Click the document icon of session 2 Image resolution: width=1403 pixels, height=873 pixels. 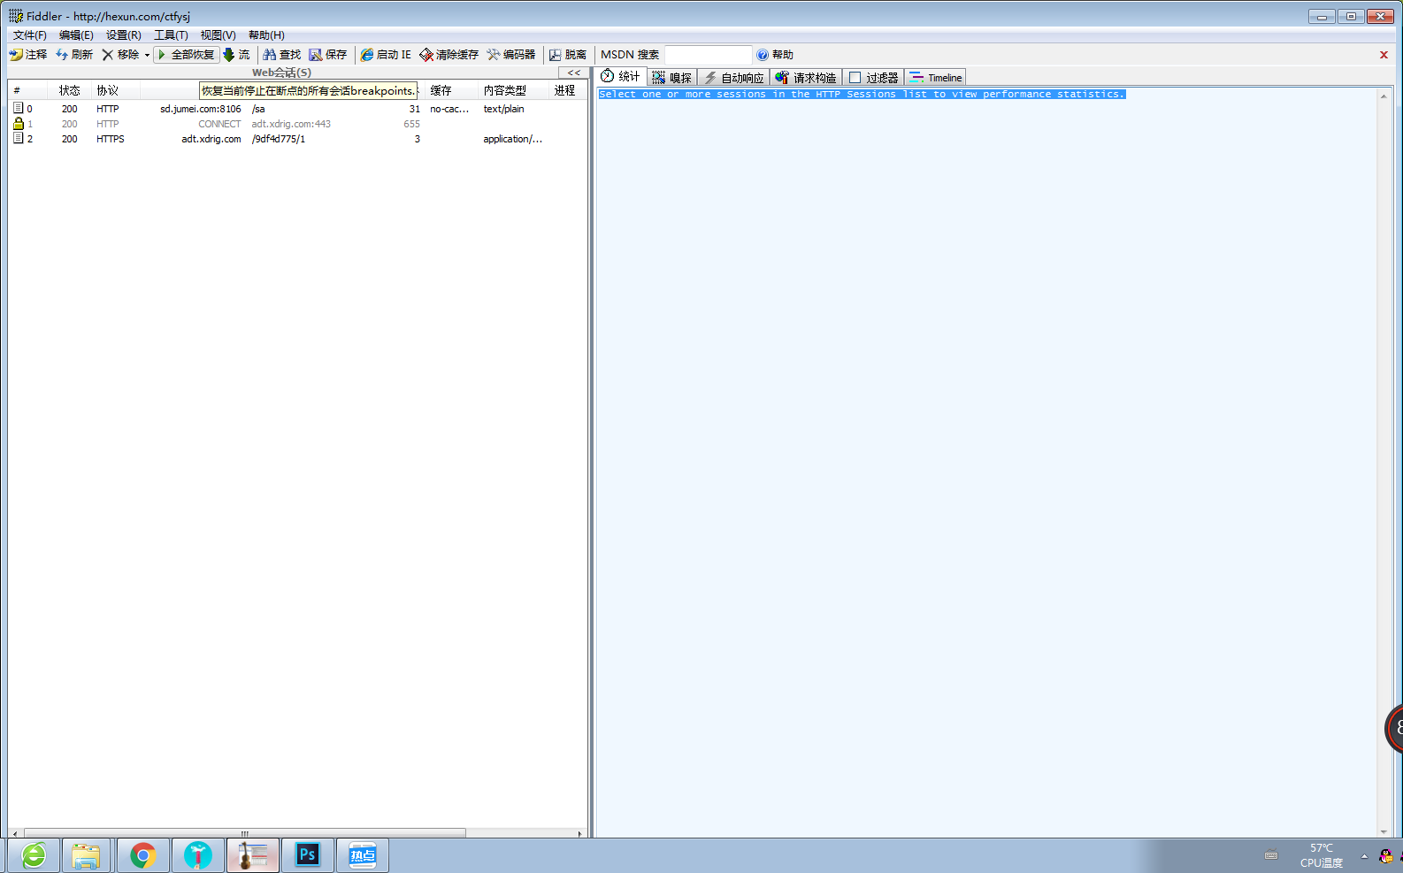pyautogui.click(x=18, y=138)
